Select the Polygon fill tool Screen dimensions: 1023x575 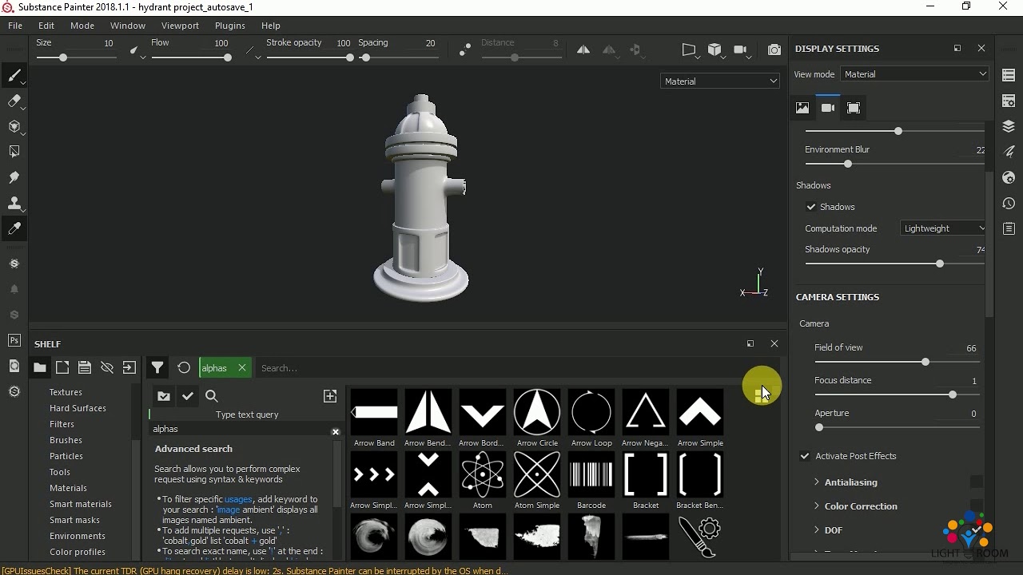(x=14, y=152)
